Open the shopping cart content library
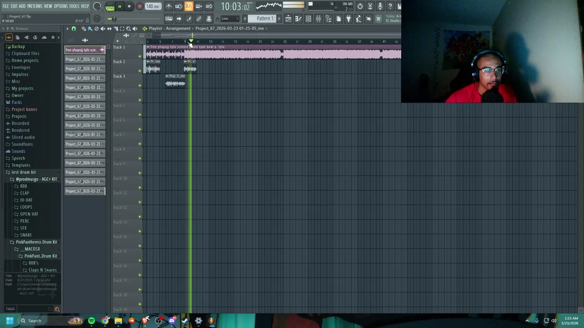584x328 pixels. (x=379, y=19)
